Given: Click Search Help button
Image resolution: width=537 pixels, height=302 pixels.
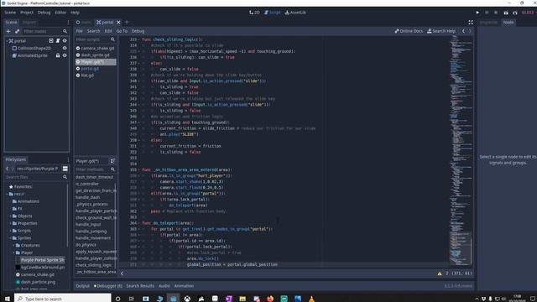Looking at the screenshot, I should click(x=441, y=31).
